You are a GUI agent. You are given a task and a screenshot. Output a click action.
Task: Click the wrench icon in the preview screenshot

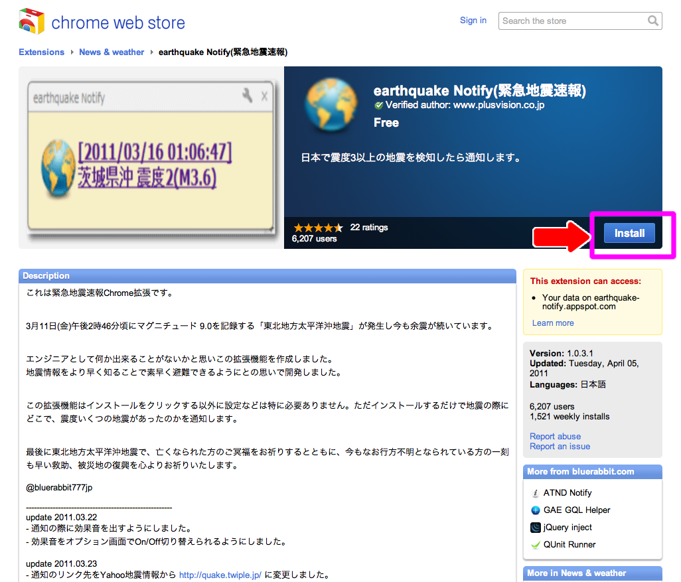click(x=247, y=96)
